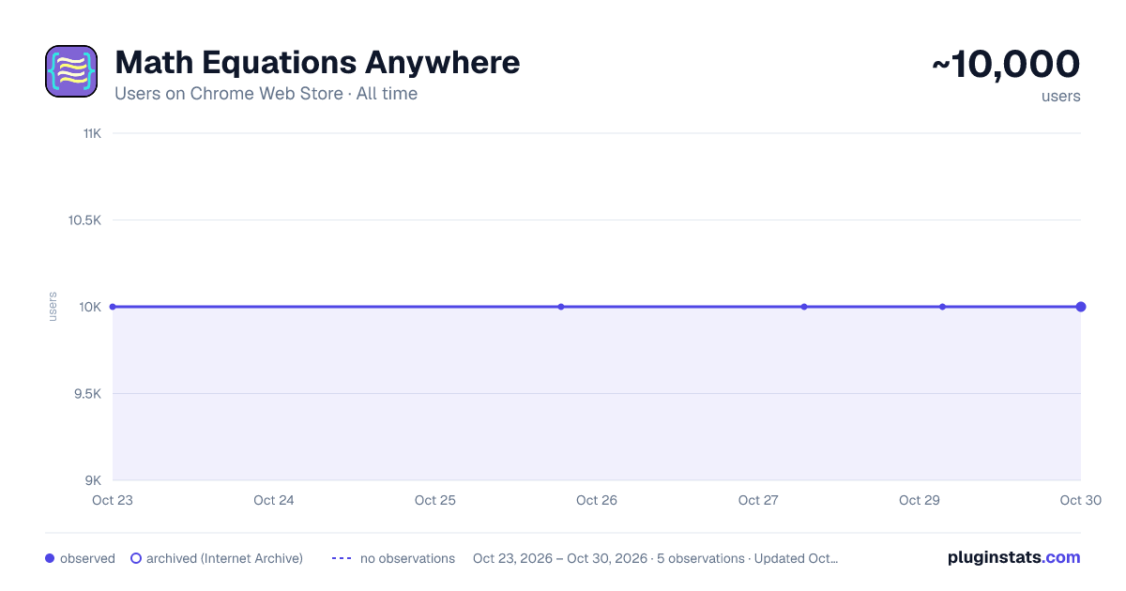Click the Oct 25 x-axis label
Screen dimensions: 1126x591
click(435, 500)
